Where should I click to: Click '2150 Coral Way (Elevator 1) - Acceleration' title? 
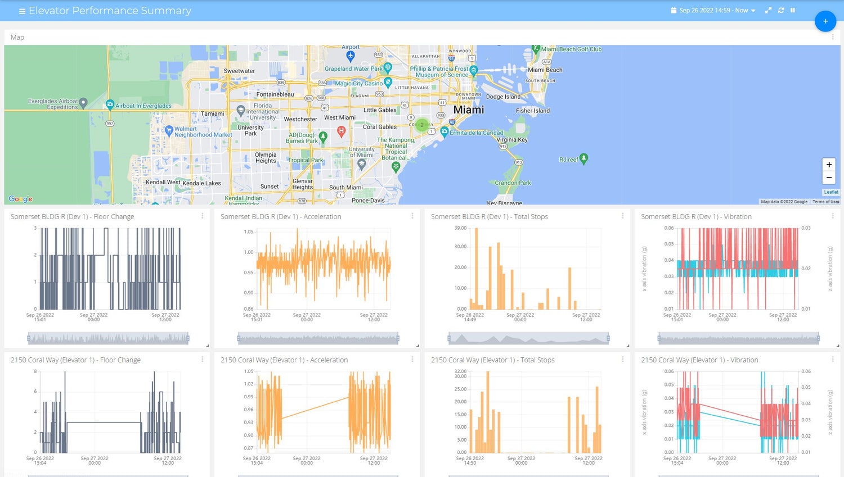click(x=284, y=360)
